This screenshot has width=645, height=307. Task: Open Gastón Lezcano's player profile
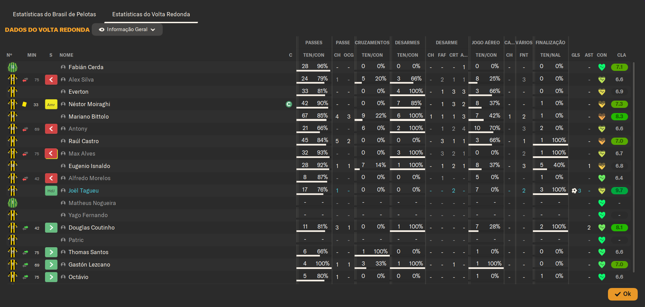pyautogui.click(x=89, y=264)
